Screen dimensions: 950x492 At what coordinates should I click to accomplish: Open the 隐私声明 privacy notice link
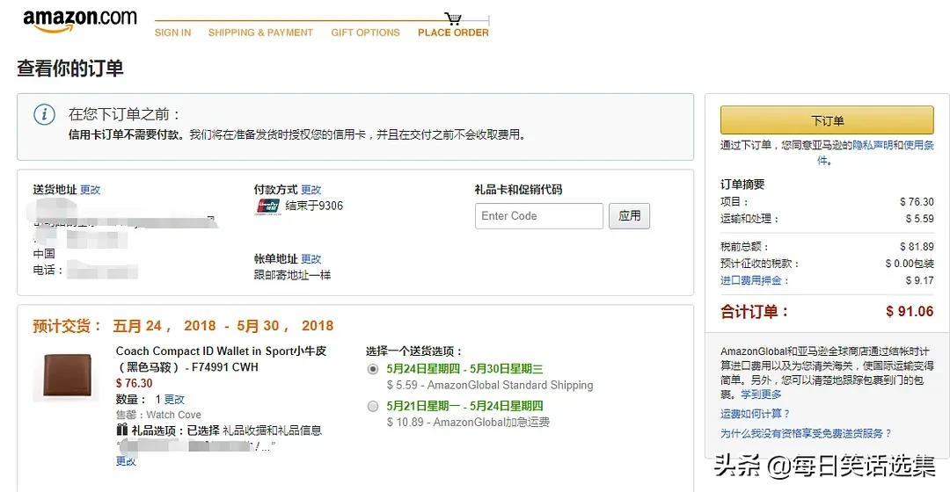click(x=873, y=145)
